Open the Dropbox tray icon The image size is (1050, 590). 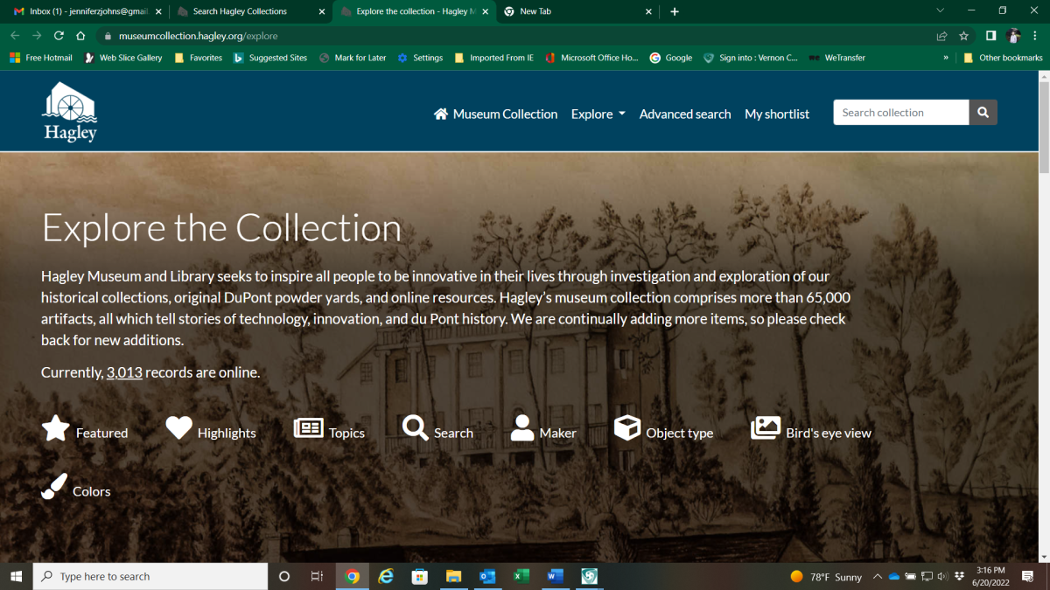coord(960,577)
